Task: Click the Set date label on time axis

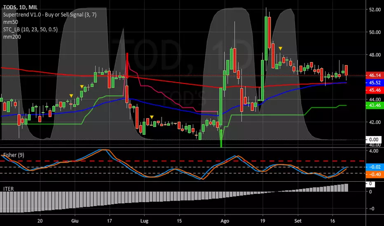Action: click(298, 221)
